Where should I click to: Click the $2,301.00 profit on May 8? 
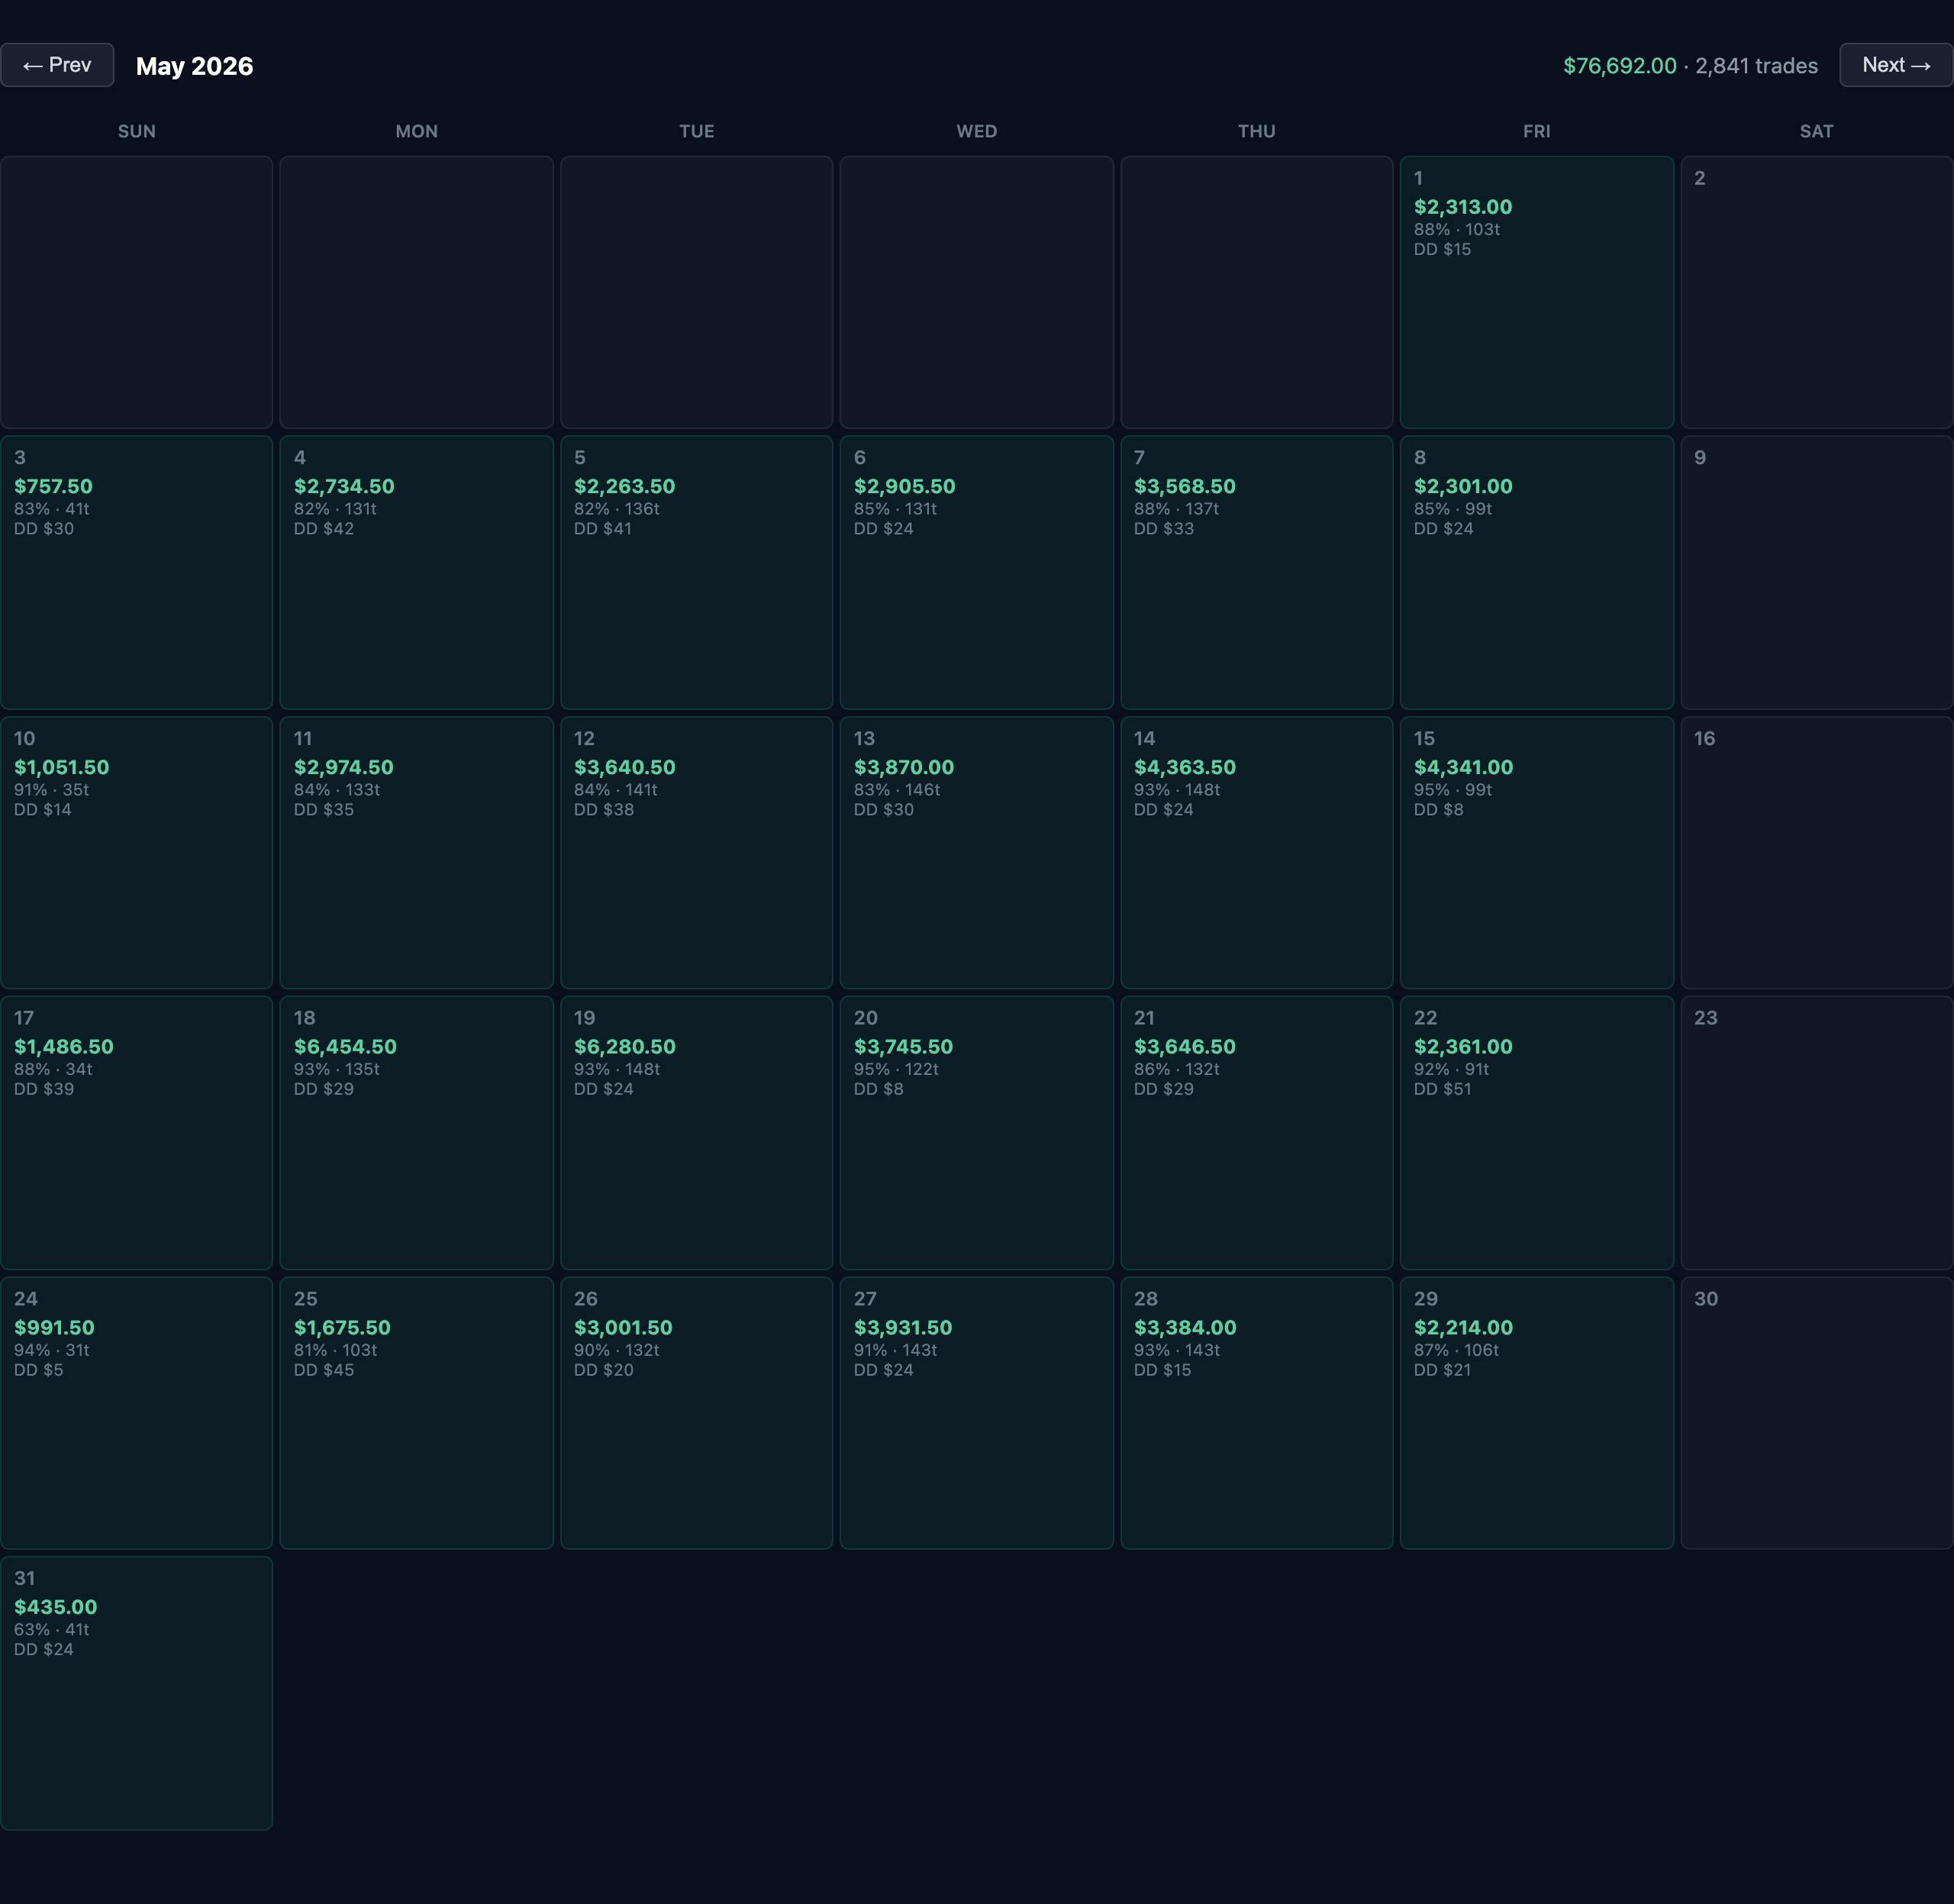[1463, 486]
